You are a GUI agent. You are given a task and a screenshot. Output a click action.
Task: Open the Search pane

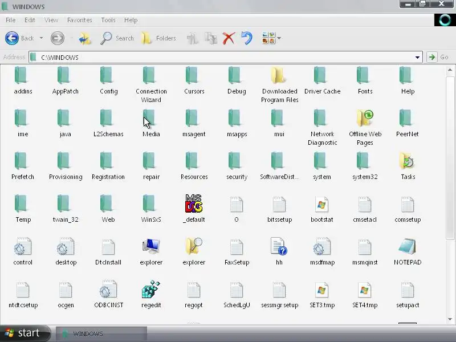click(x=117, y=38)
